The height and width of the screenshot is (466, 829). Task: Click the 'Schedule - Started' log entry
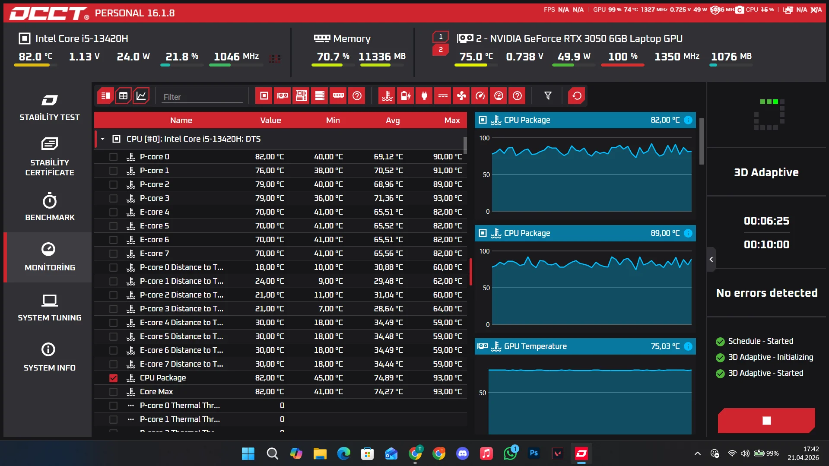pyautogui.click(x=760, y=341)
